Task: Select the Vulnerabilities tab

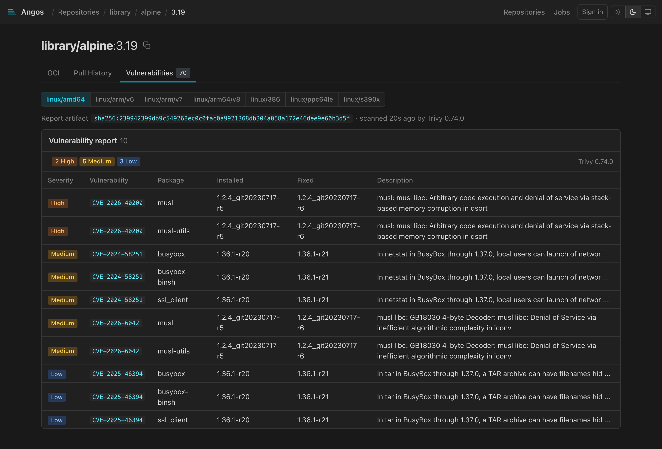Action: click(x=158, y=73)
